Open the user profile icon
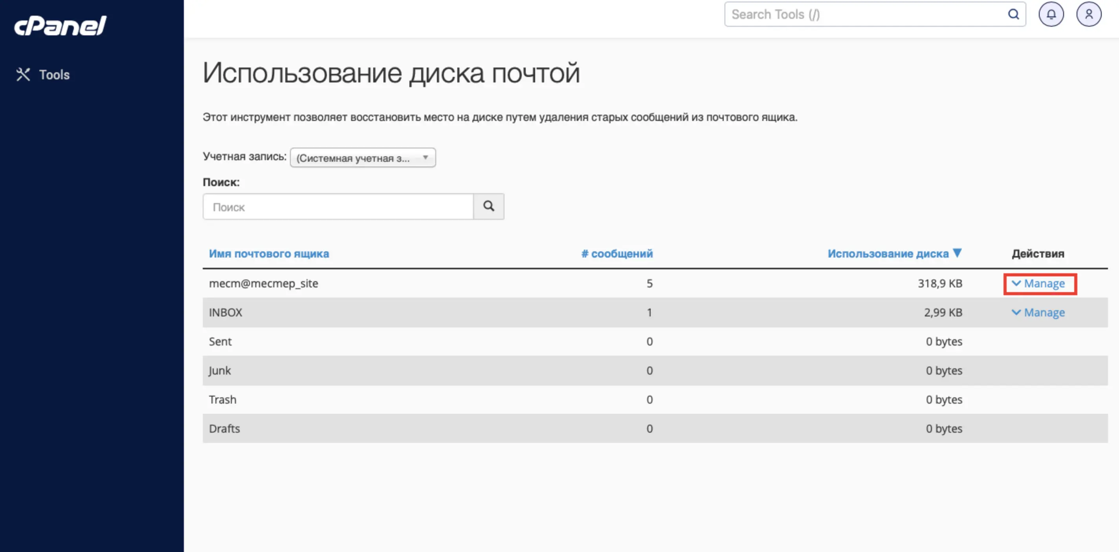This screenshot has height=552, width=1119. click(1089, 14)
